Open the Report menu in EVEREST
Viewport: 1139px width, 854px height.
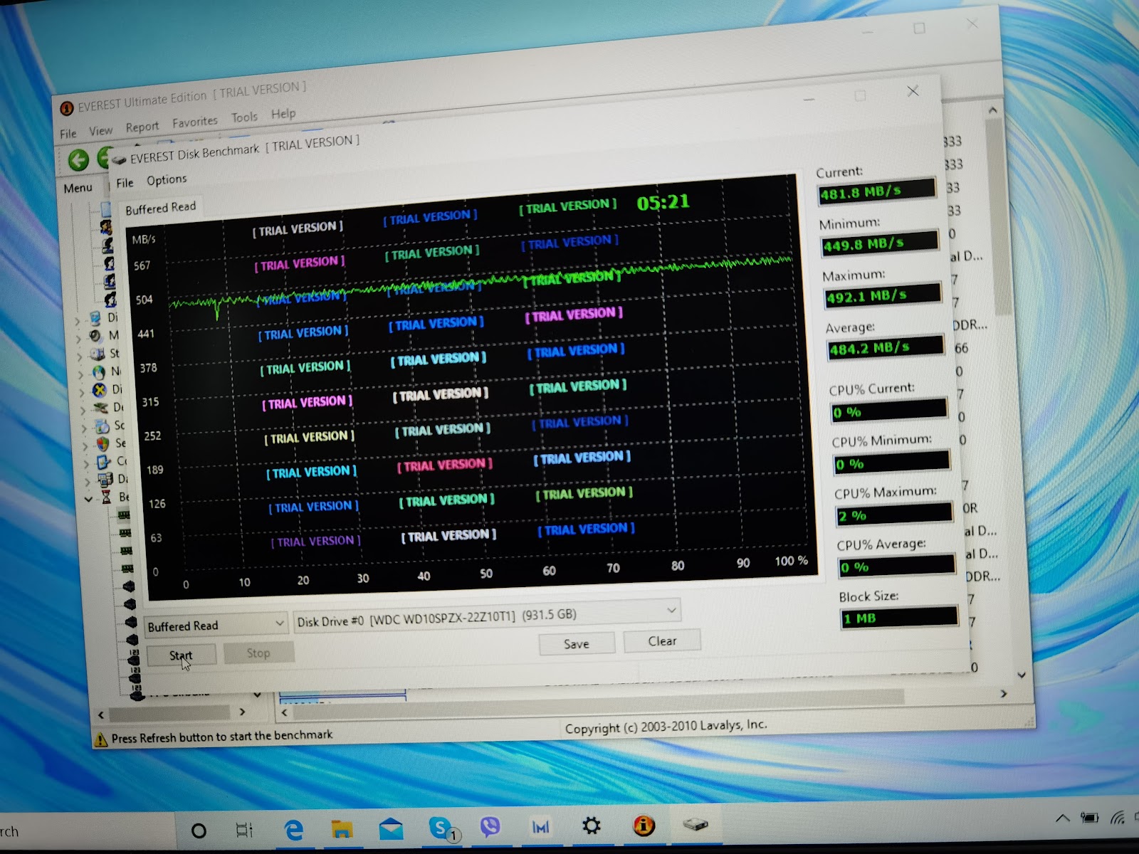pos(142,127)
